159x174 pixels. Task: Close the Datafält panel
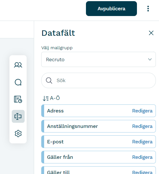[x=151, y=33]
